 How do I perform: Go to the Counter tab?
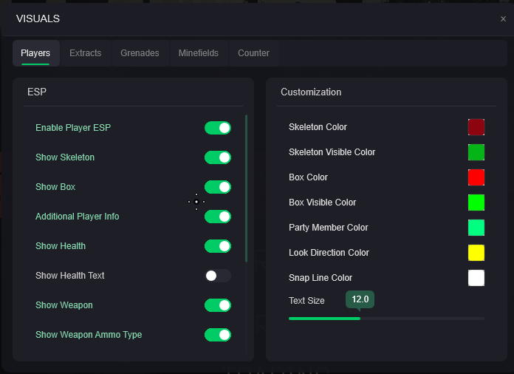[x=253, y=53]
